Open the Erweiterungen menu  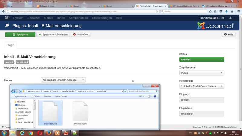coord(101,18)
